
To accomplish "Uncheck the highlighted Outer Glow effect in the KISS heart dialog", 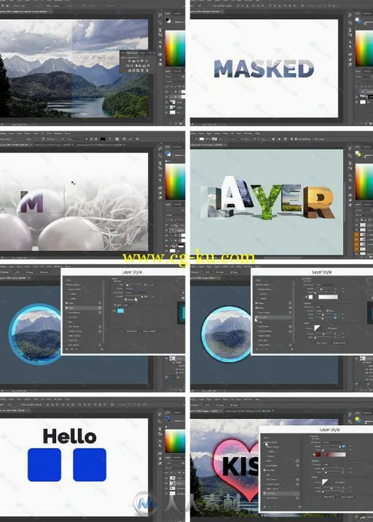I will tap(264, 494).
